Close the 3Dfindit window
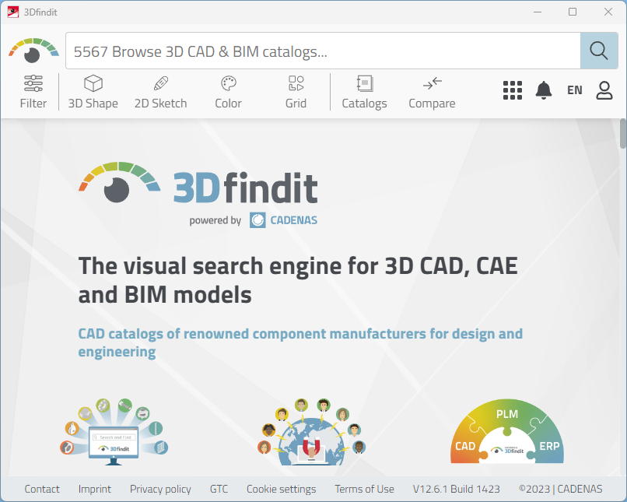Image resolution: width=627 pixels, height=502 pixels. [x=608, y=12]
